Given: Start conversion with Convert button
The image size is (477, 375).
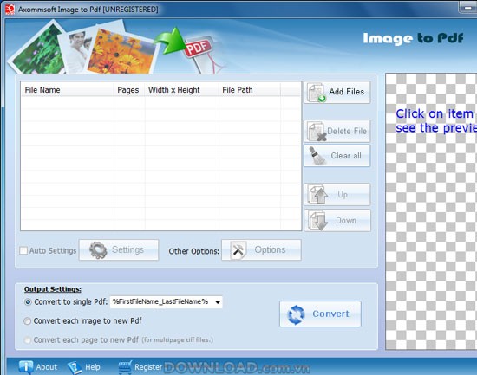Looking at the screenshot, I should (320, 314).
